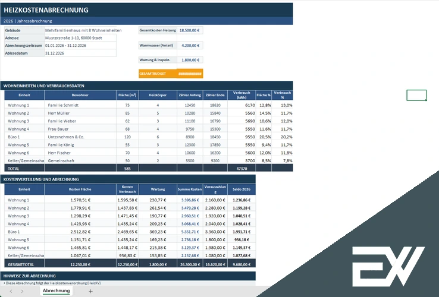Click the Bewohner column header

pyautogui.click(x=80, y=95)
